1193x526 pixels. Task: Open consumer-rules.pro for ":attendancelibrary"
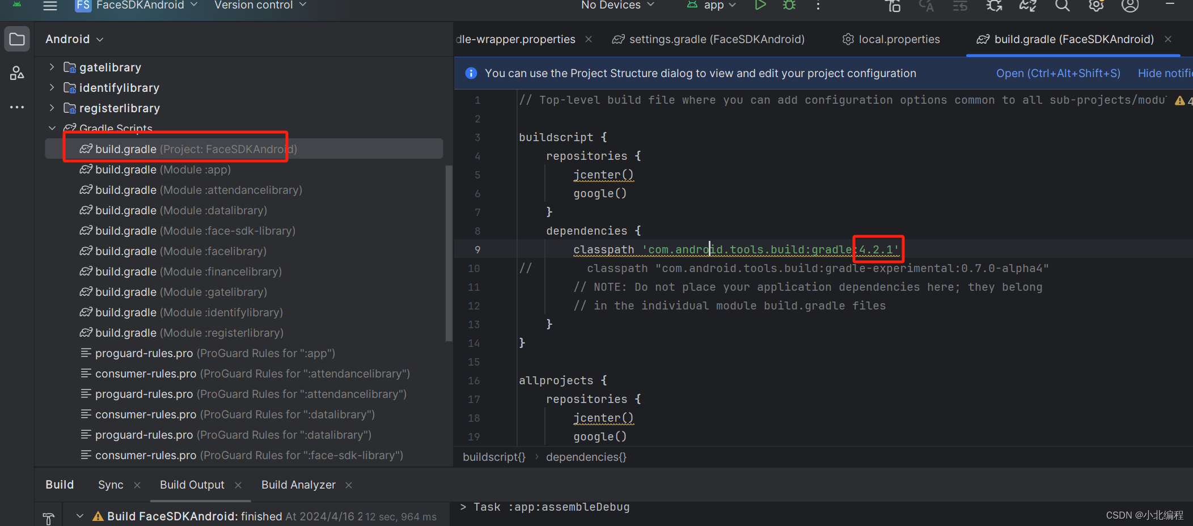(x=244, y=373)
